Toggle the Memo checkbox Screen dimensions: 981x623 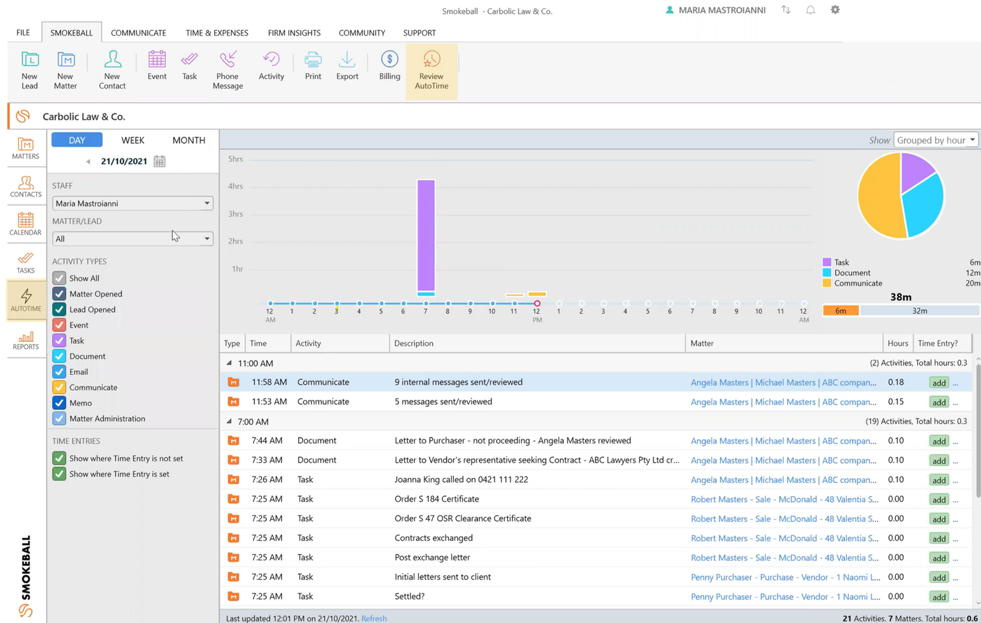[x=59, y=403]
